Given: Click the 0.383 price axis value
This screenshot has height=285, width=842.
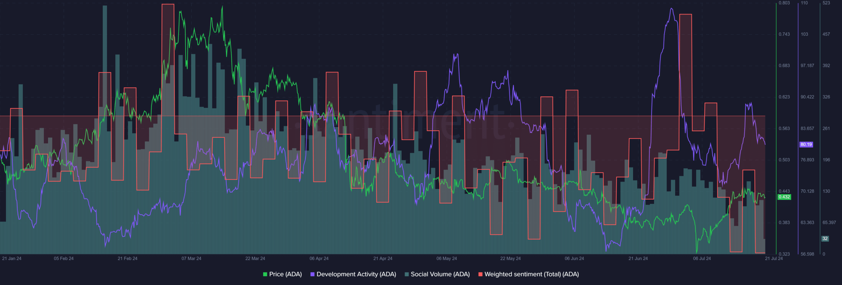Looking at the screenshot, I should [x=784, y=223].
